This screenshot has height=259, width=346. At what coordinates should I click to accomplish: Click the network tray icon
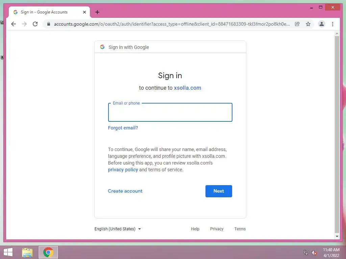[306, 253]
